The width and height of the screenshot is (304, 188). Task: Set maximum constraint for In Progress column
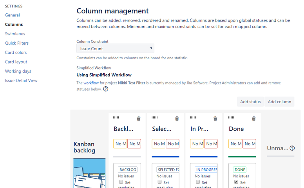pyautogui.click(x=211, y=144)
